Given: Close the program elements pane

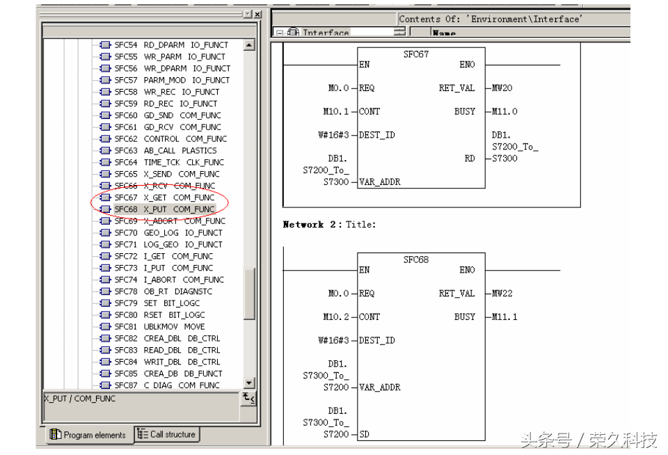Looking at the screenshot, I should click(257, 15).
